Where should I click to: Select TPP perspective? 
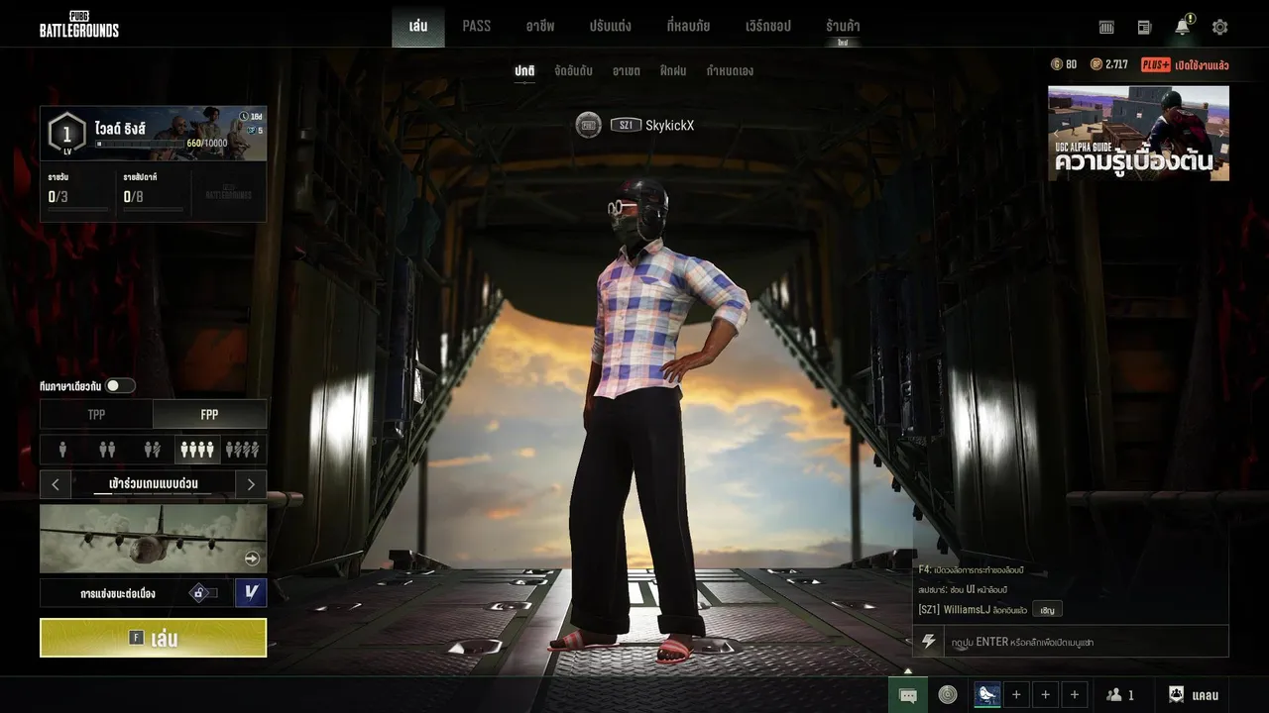[96, 414]
